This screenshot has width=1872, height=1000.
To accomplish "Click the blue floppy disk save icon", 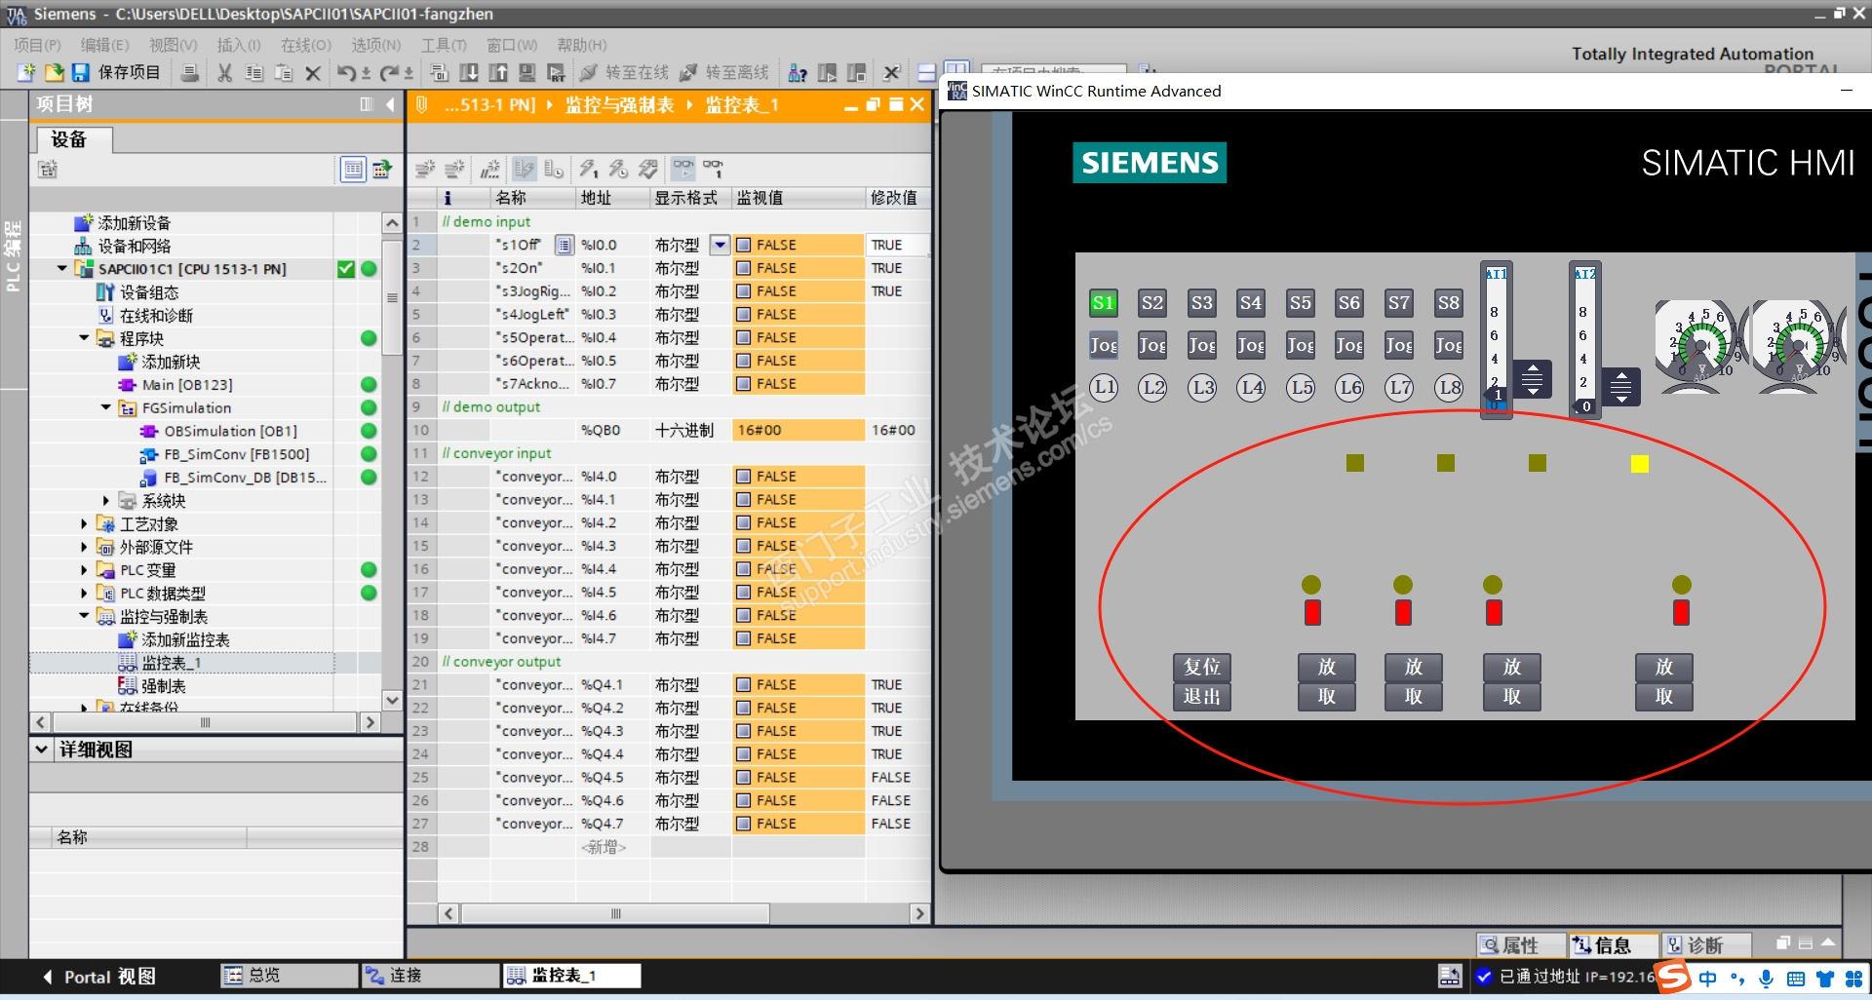I will tap(81, 73).
